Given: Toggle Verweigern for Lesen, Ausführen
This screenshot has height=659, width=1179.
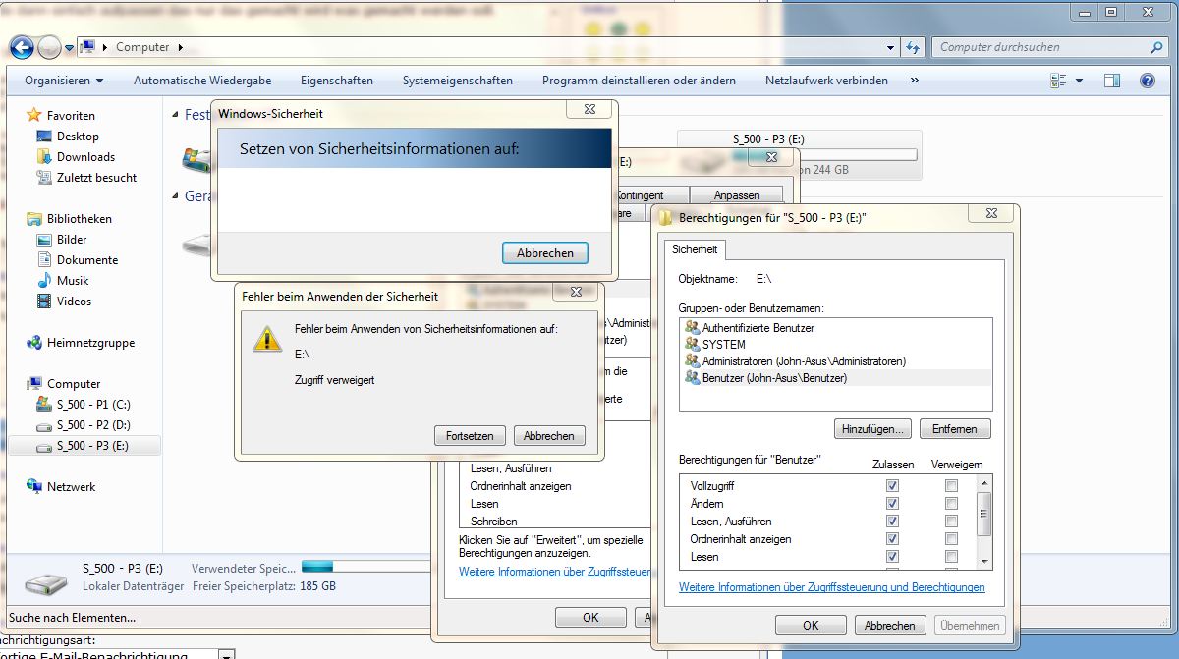Looking at the screenshot, I should [951, 522].
